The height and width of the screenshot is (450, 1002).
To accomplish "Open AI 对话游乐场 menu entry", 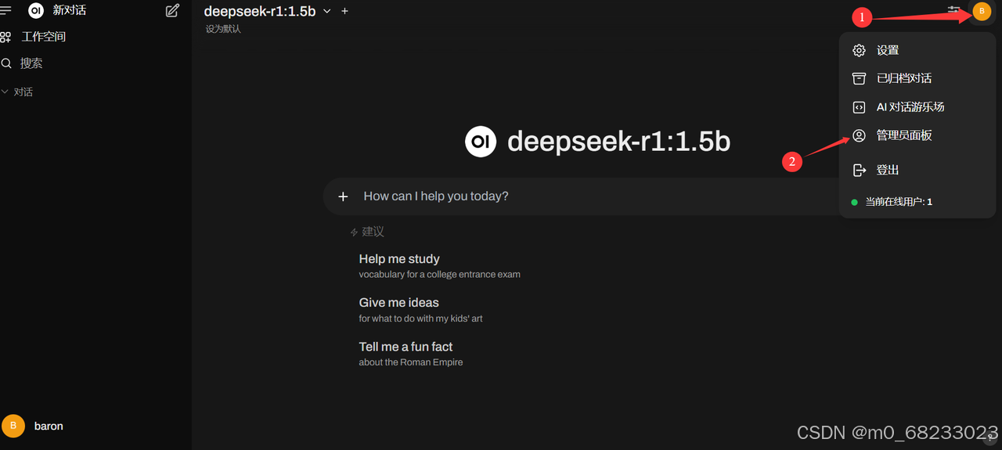I will [x=917, y=107].
